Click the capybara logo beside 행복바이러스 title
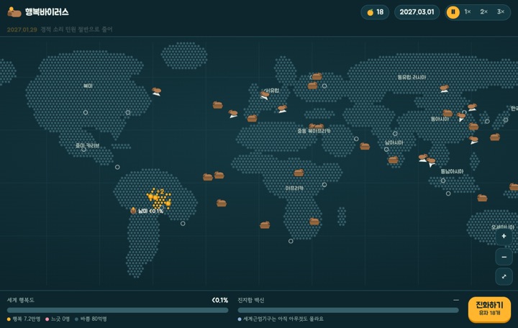 click(x=14, y=12)
